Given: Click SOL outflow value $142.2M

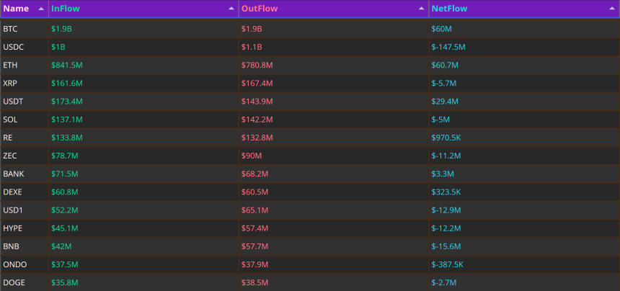Looking at the screenshot, I should (x=257, y=120).
